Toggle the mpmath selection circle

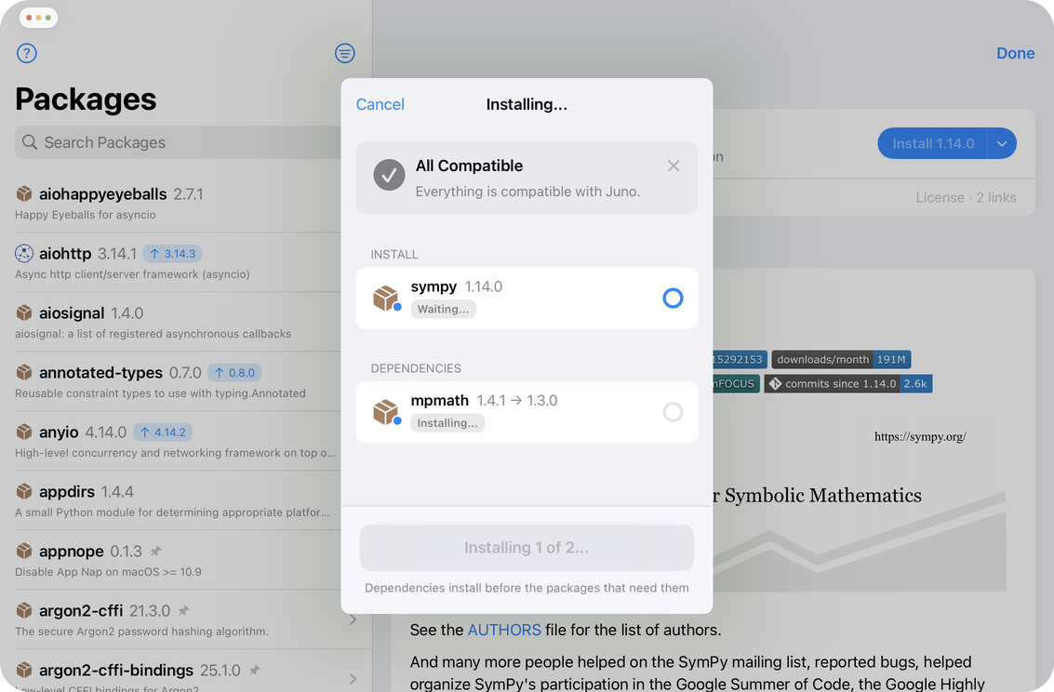(x=673, y=412)
